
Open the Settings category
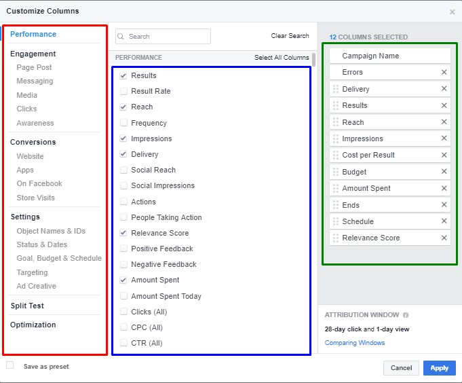tap(25, 217)
